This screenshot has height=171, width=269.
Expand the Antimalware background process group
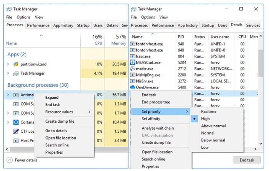[8, 95]
